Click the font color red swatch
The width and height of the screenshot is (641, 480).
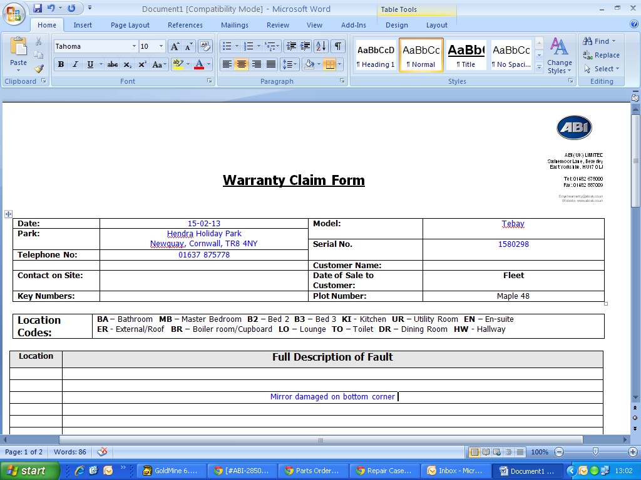point(199,64)
